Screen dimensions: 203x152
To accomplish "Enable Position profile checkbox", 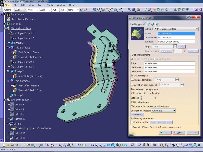I will click(132, 122).
